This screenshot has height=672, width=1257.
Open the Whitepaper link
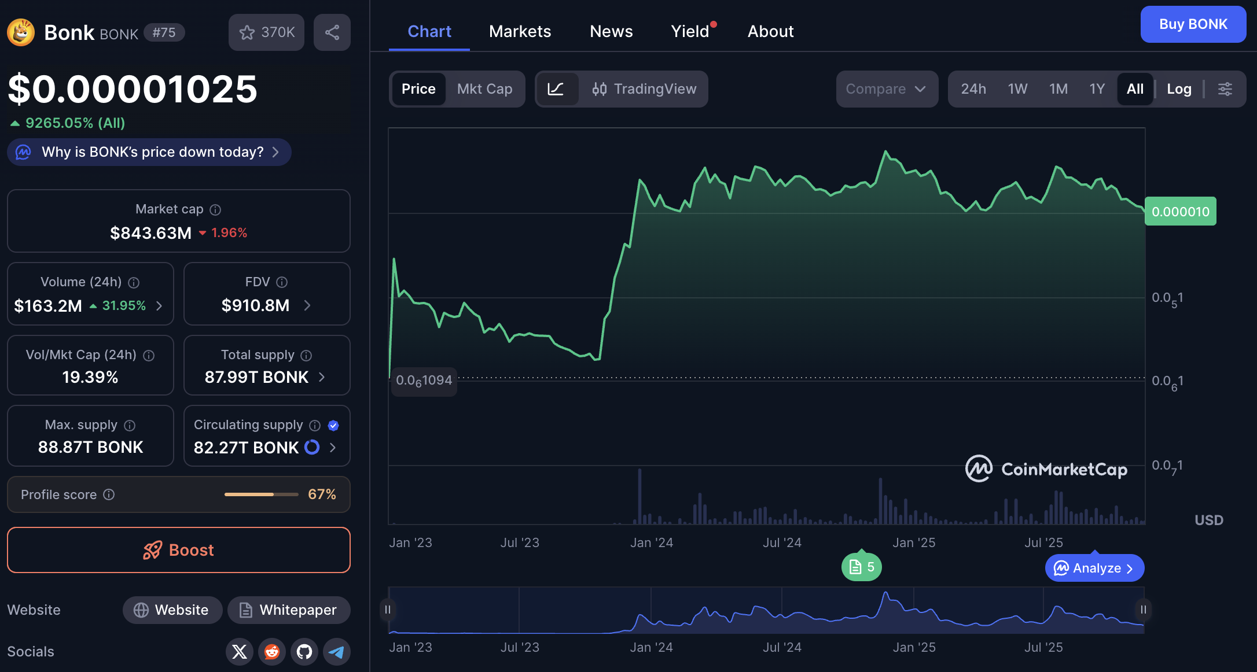click(289, 610)
